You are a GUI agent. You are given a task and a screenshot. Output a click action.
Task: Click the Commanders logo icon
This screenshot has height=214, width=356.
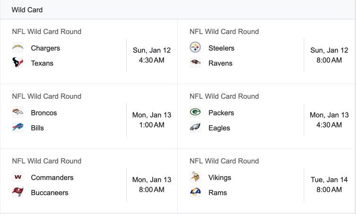point(17,177)
